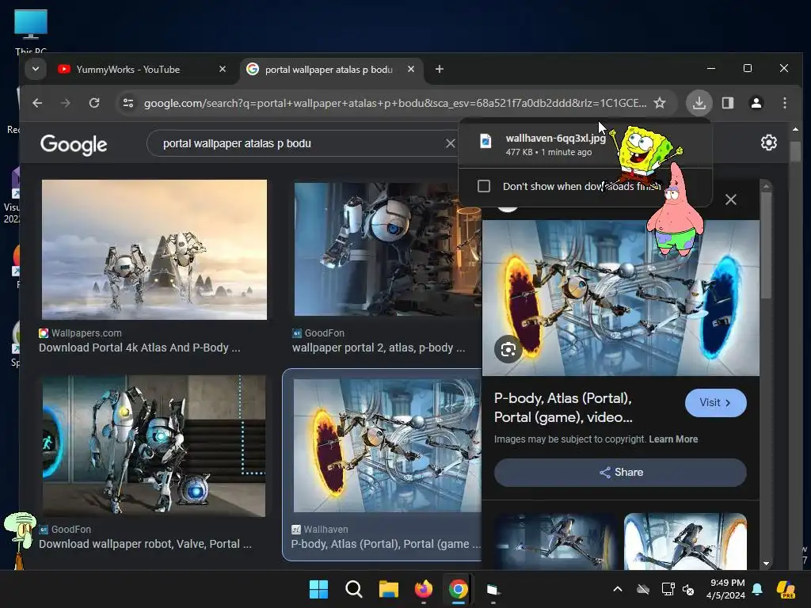Expand the tab search dropdown arrow
The image size is (811, 608).
[35, 70]
